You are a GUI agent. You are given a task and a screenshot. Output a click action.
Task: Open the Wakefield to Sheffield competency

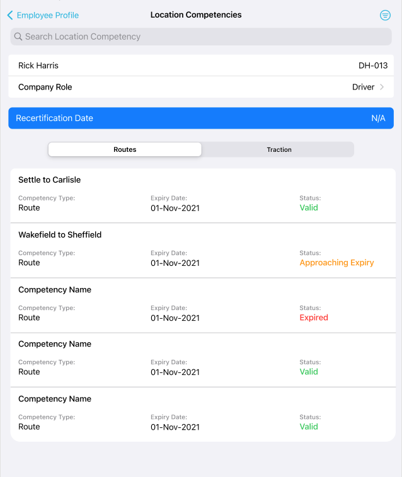click(x=203, y=250)
